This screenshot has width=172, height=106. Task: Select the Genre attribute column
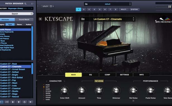tap(19, 25)
